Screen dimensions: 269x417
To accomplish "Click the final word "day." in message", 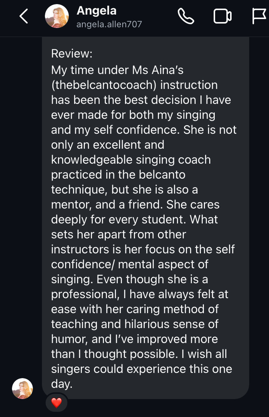I will (x=62, y=384).
